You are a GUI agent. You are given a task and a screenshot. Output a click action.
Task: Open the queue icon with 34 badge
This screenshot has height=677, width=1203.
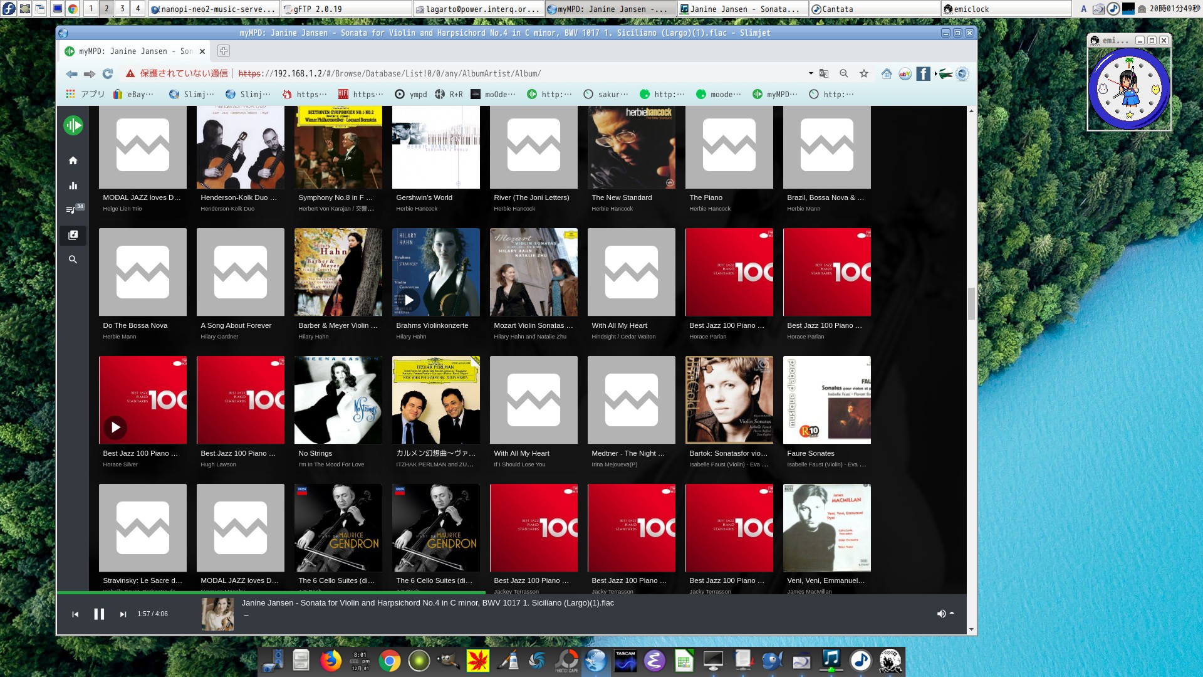(71, 210)
